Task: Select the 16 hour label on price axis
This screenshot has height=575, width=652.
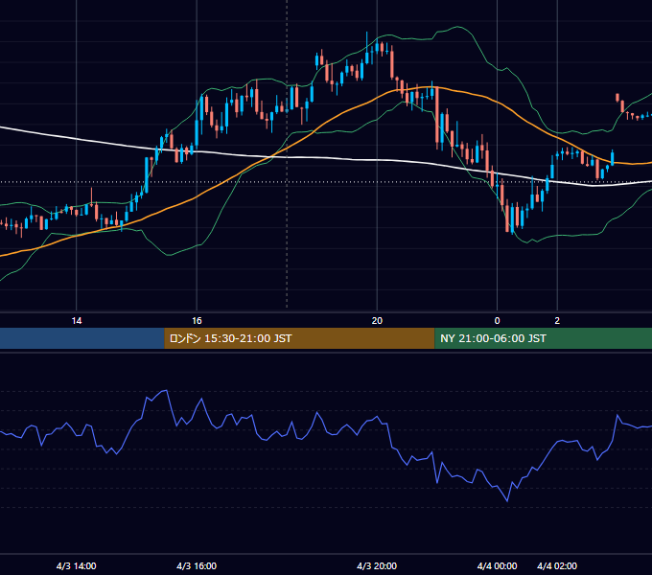Action: 197,321
